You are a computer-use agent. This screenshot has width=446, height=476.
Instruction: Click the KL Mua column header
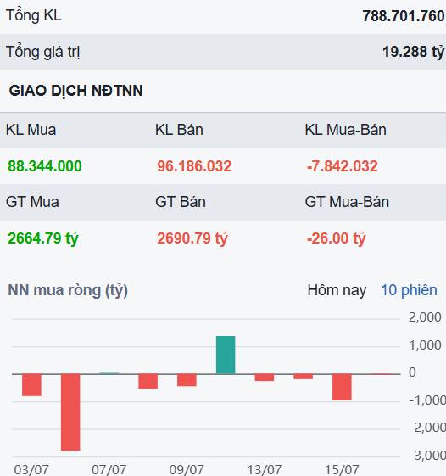point(31,130)
